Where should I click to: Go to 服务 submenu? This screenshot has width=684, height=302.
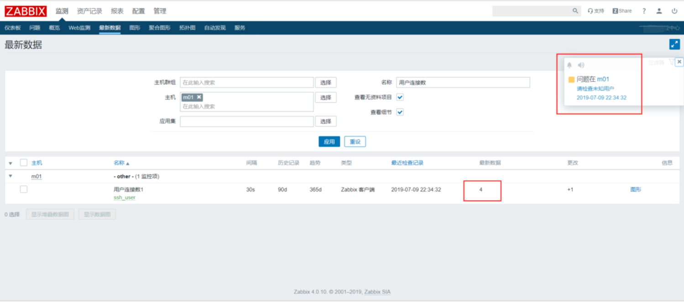[x=240, y=28]
